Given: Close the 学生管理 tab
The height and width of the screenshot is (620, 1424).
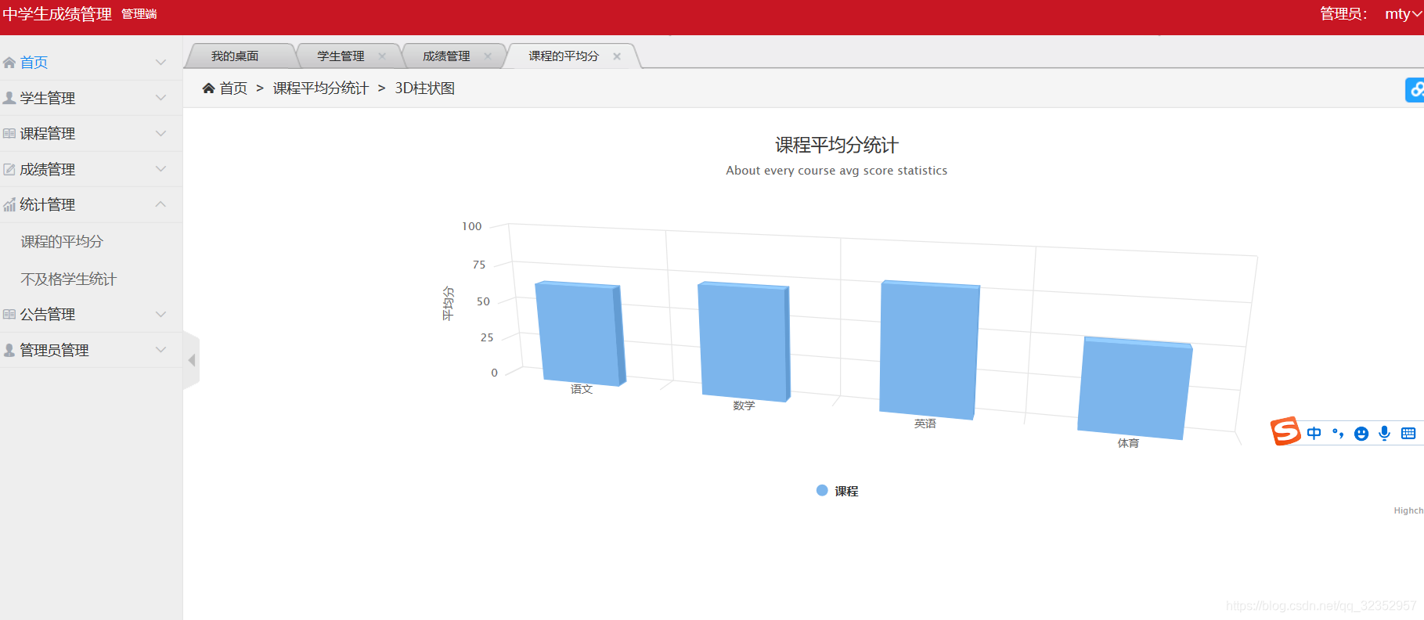Looking at the screenshot, I should (382, 56).
